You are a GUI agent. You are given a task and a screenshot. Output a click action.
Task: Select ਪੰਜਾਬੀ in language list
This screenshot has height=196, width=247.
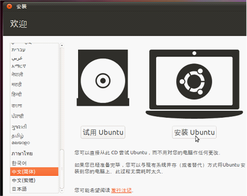click(34, 116)
